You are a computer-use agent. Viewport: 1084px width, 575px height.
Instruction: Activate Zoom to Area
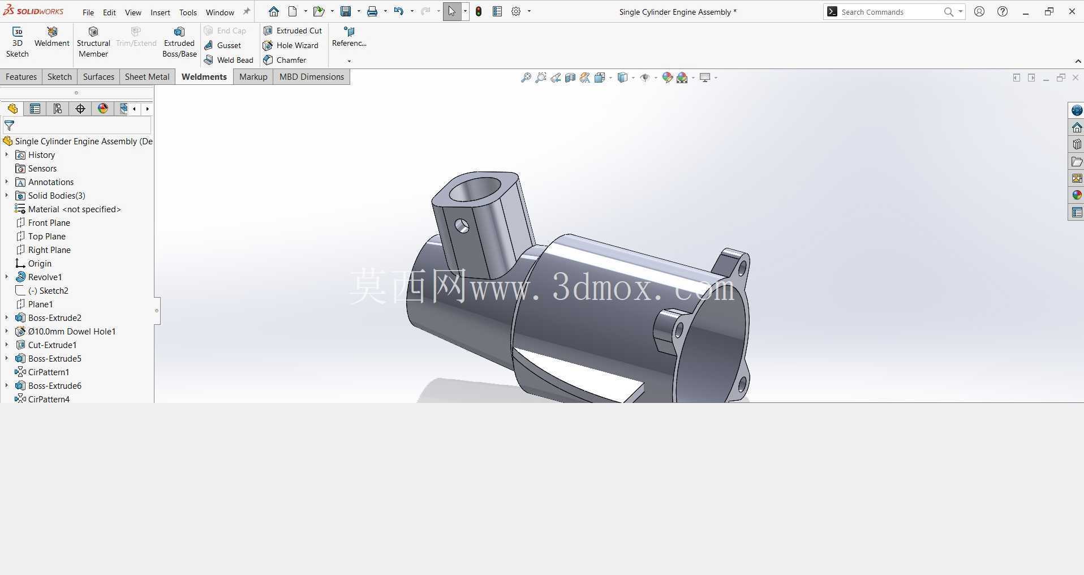click(541, 78)
